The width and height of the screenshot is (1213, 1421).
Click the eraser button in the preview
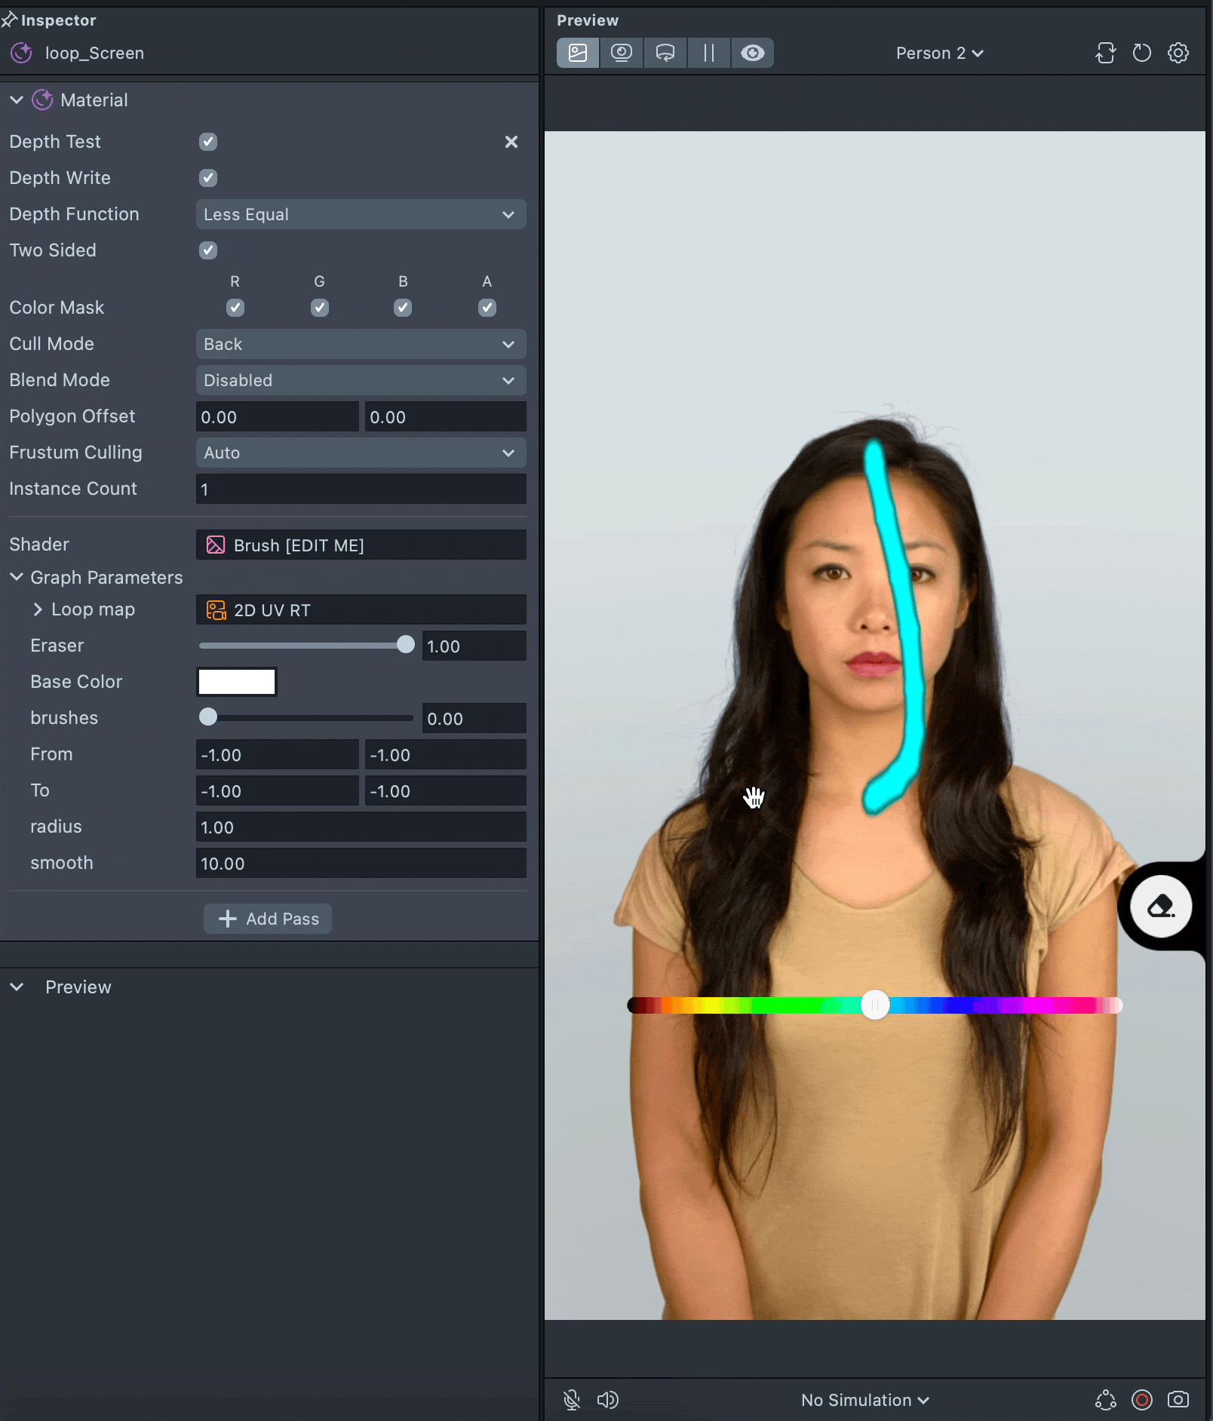pos(1160,906)
